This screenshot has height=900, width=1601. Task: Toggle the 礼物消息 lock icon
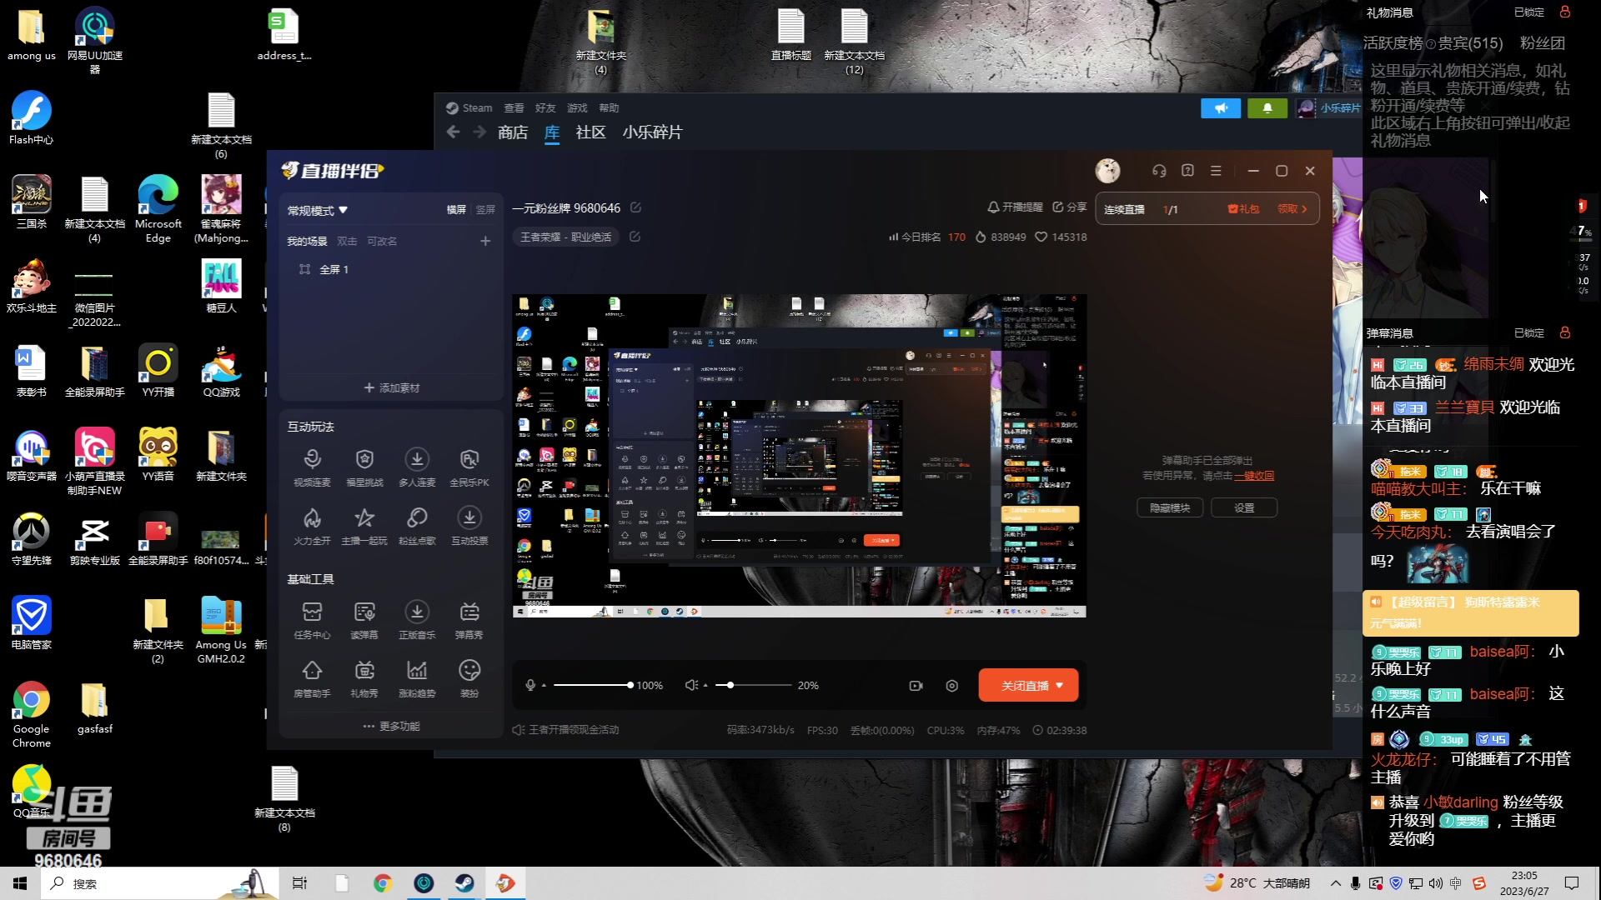[1564, 12]
